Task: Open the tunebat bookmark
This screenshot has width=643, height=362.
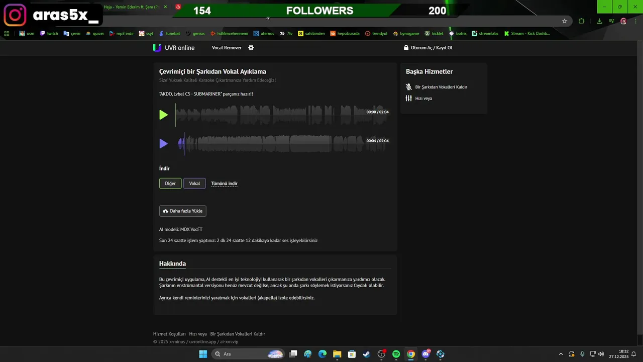Action: click(x=169, y=34)
